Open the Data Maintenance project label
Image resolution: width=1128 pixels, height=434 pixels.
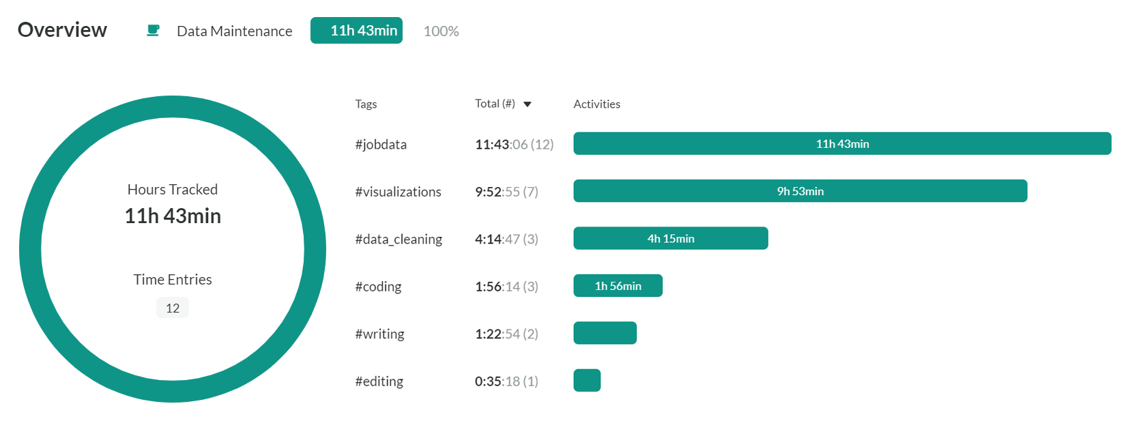click(x=234, y=31)
